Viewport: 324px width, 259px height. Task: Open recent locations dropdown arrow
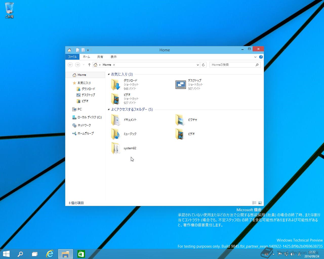click(x=84, y=65)
